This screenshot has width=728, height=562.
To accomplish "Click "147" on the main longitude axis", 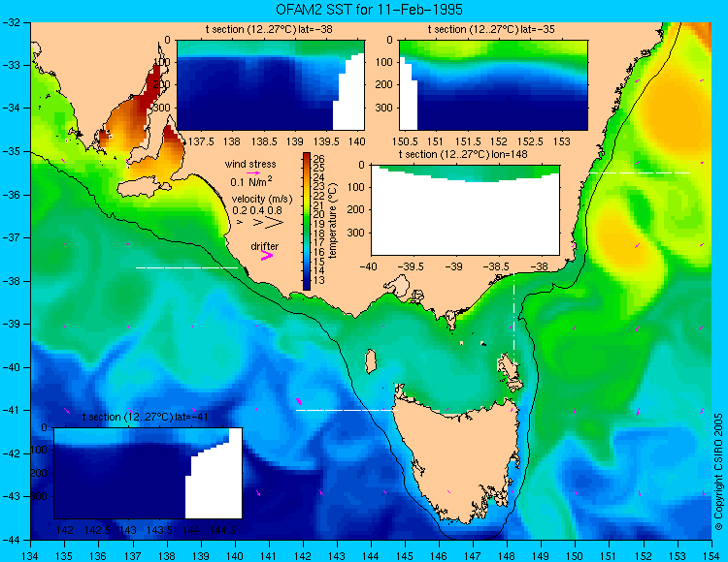I will [x=473, y=555].
